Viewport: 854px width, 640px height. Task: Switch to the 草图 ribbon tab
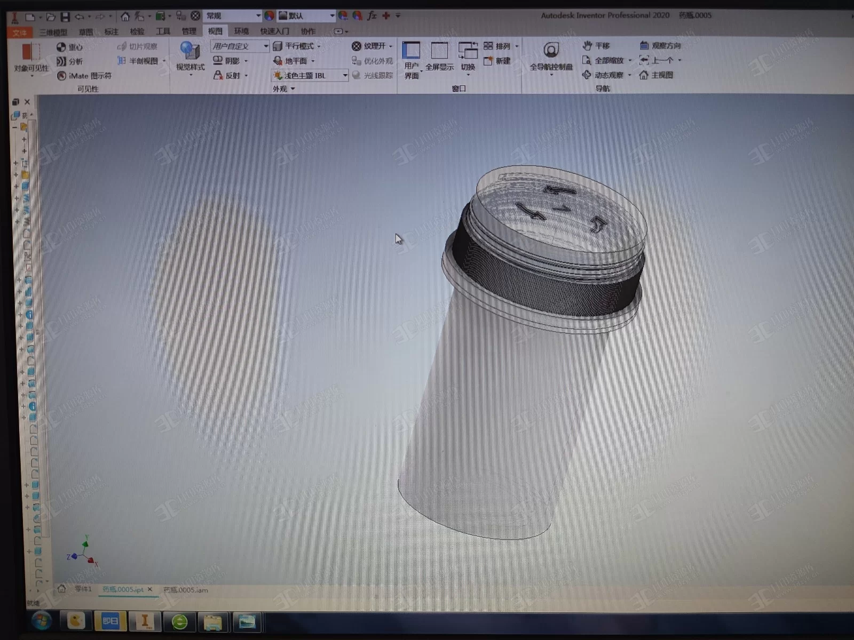[x=86, y=32]
